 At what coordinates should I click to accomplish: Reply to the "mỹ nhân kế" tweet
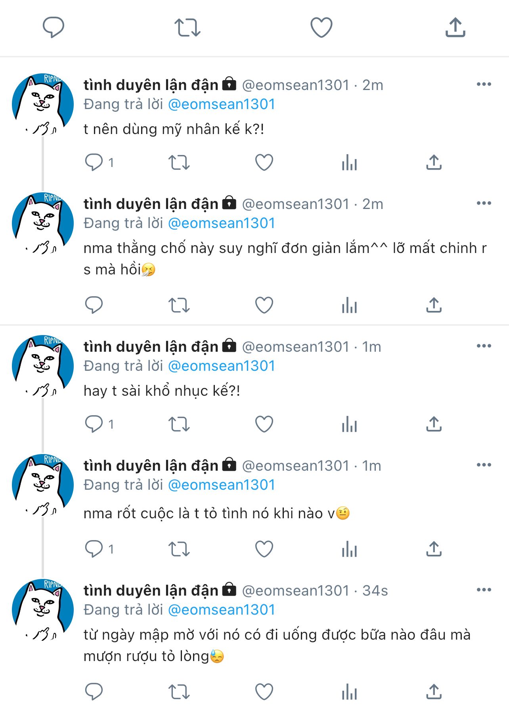94,162
